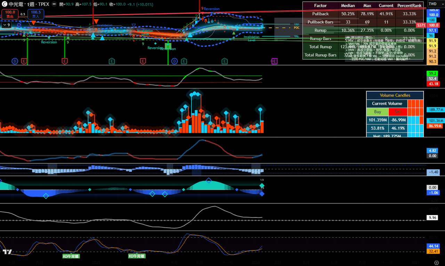
Task: Click the first blue D dividend marker
Action: [15, 61]
